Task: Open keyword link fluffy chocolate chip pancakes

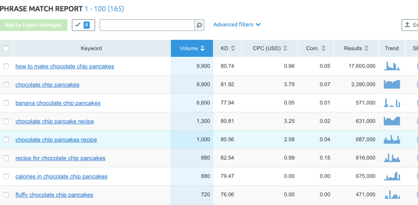Action: tap(54, 195)
